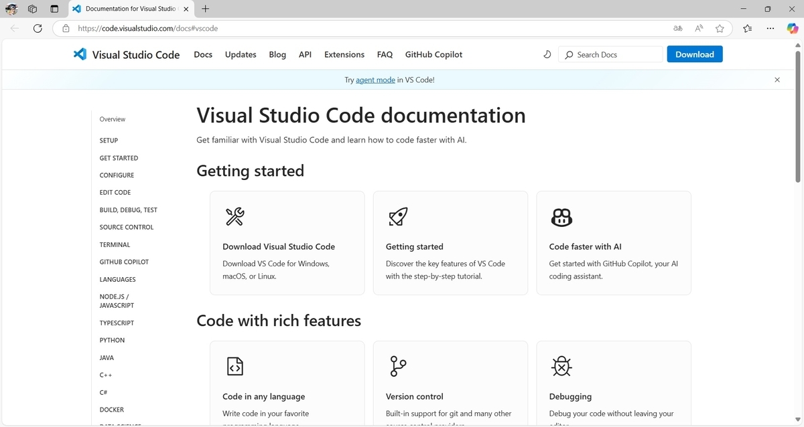
Task: Click the Visual Studio Code logo
Action: click(x=80, y=54)
